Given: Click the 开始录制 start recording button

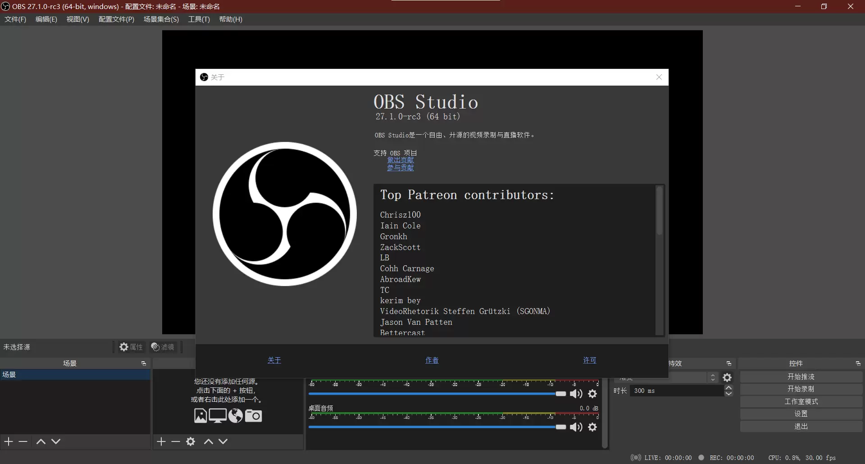Looking at the screenshot, I should [801, 389].
